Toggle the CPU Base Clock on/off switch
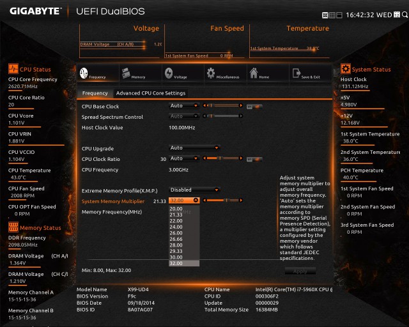 click(x=254, y=107)
